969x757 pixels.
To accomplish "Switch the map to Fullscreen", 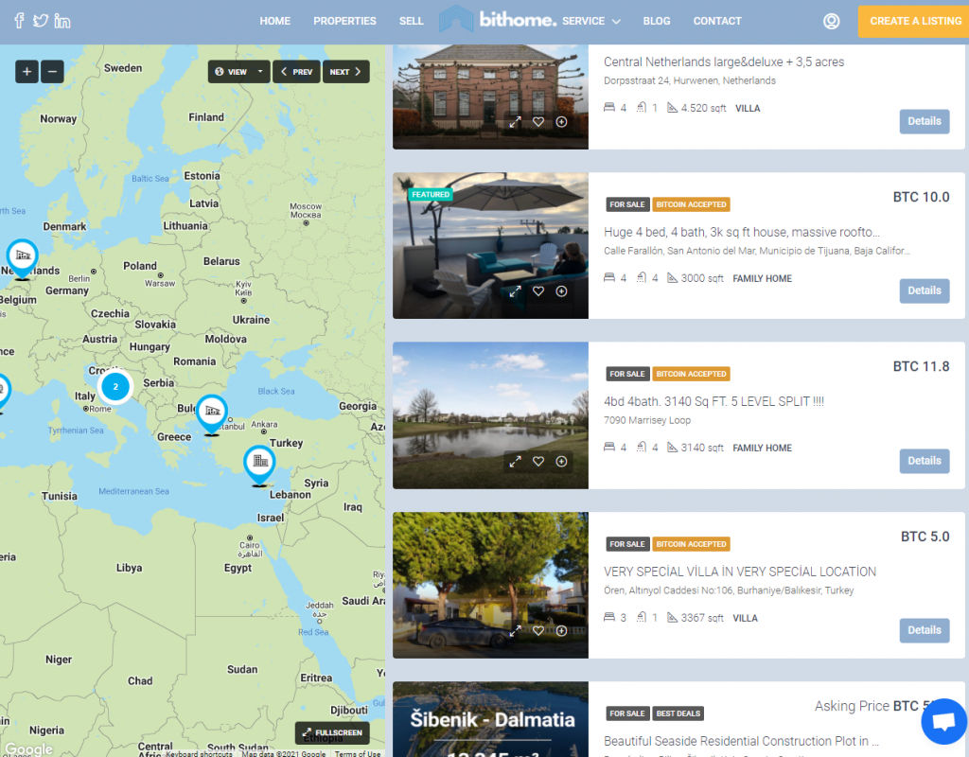I will pyautogui.click(x=332, y=732).
